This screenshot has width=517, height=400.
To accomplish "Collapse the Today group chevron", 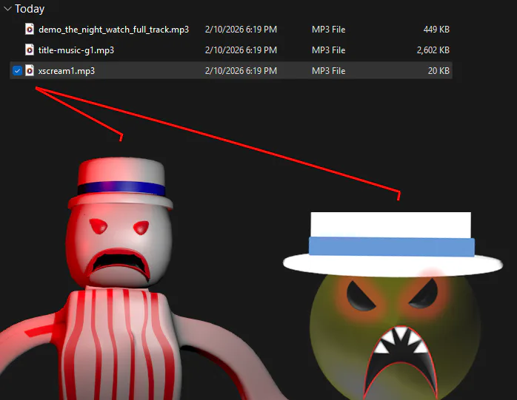I will coord(7,9).
